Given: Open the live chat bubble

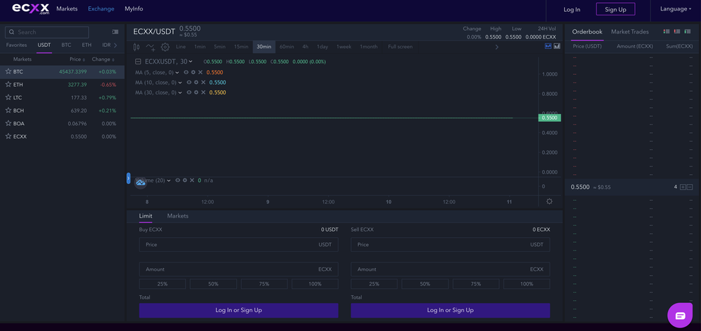Looking at the screenshot, I should coord(680,316).
